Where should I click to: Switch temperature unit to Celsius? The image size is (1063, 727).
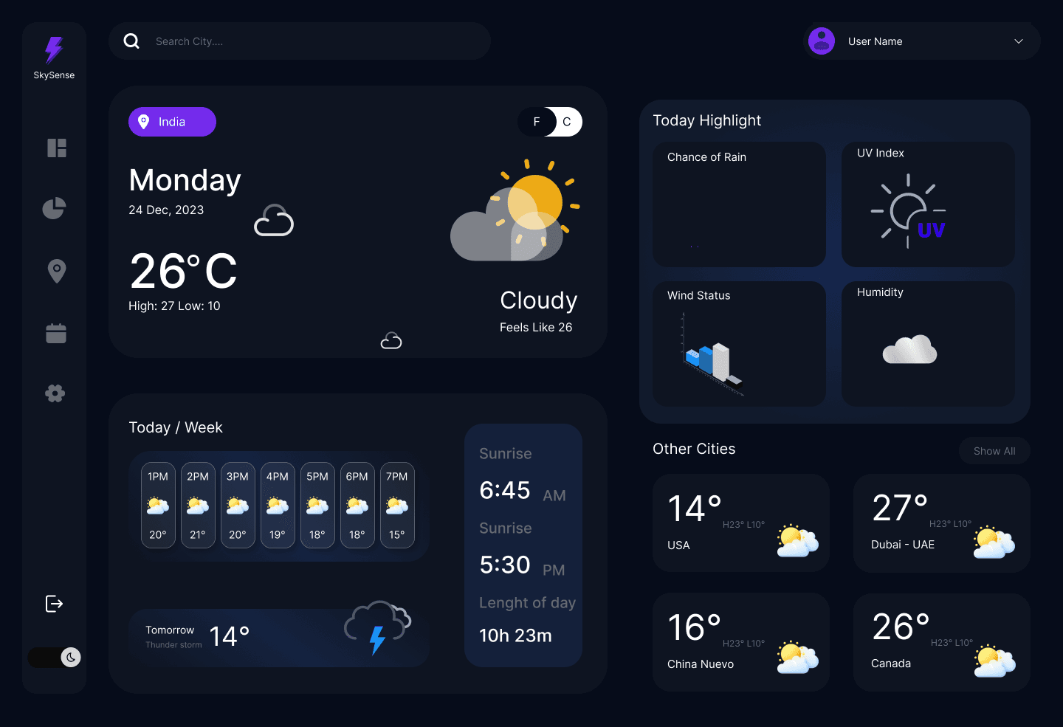[x=566, y=122]
